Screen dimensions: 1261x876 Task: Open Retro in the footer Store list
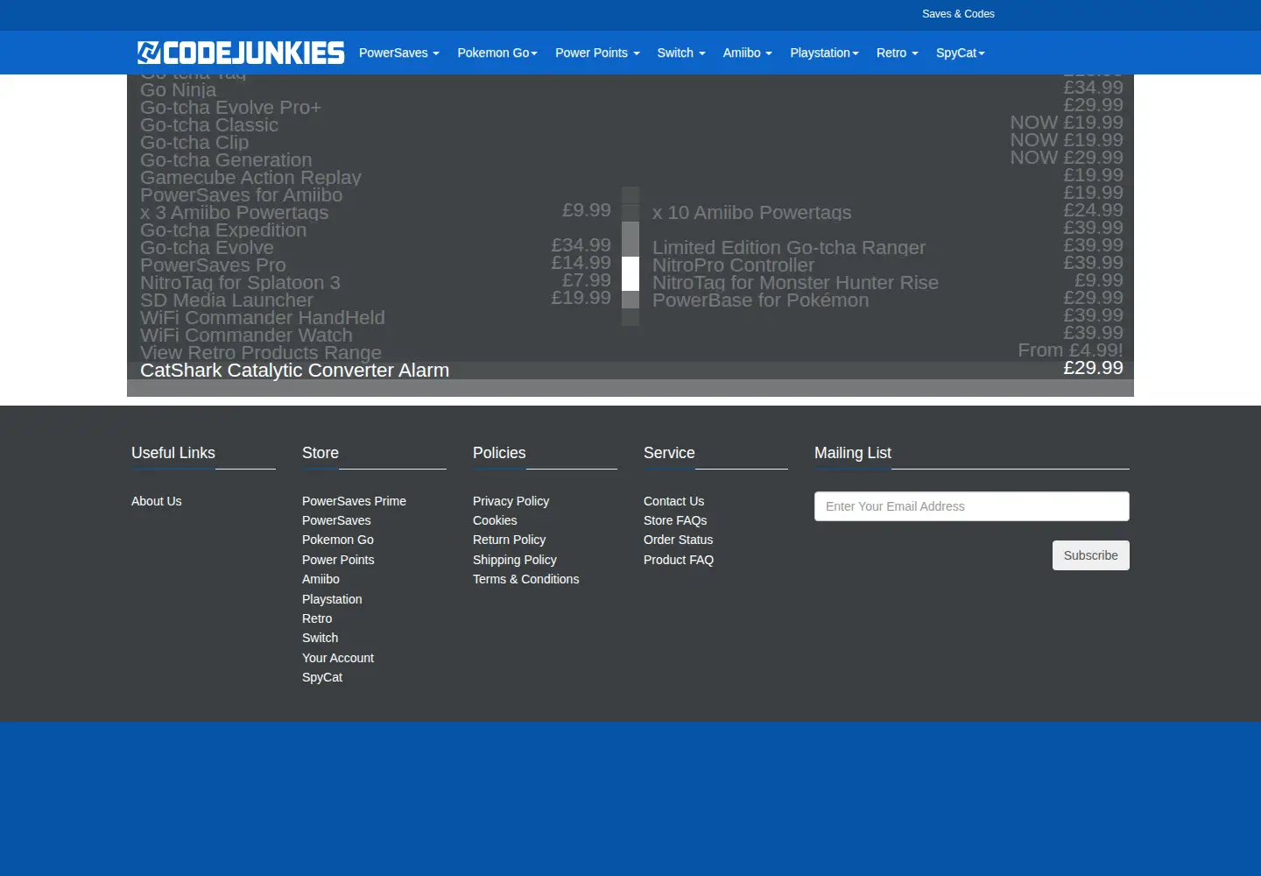point(317,618)
